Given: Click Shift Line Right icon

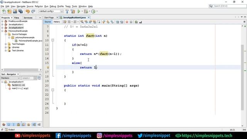Looking at the screenshot, I should [x=122, y=22].
